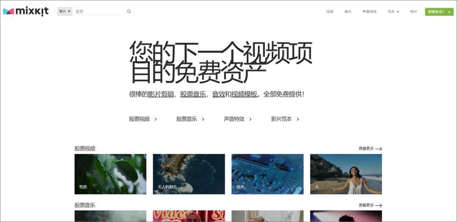Go to 影片范本 category link with chevron
Screen dimensions: 457x222
(285, 119)
